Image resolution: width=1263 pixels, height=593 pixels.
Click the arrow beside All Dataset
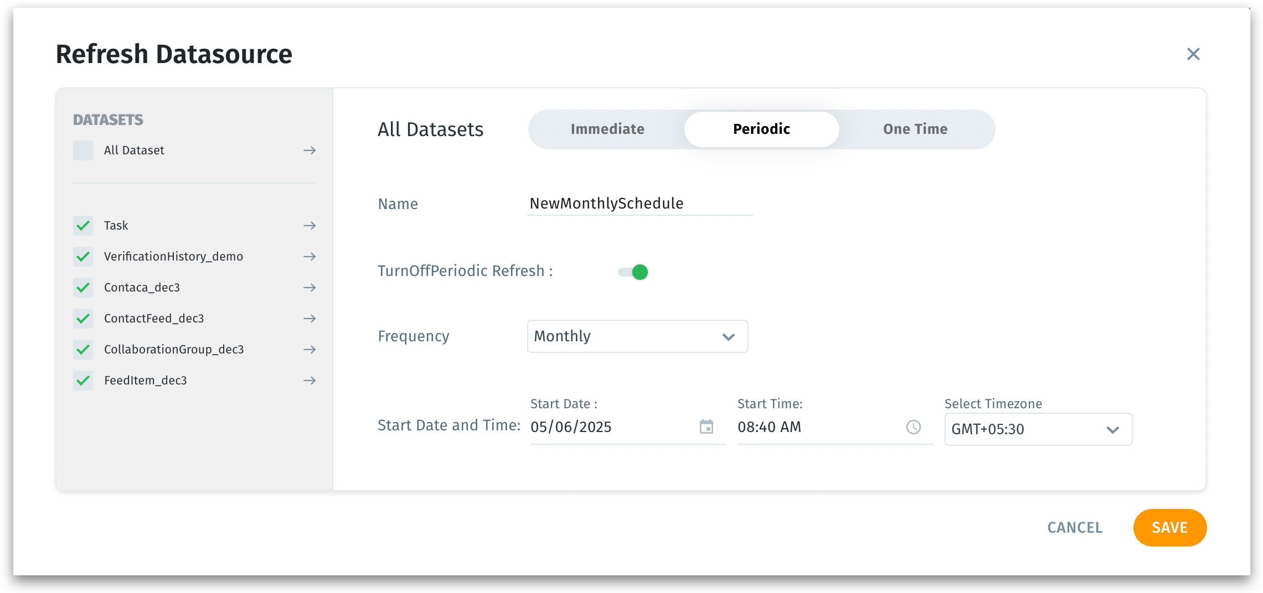310,150
